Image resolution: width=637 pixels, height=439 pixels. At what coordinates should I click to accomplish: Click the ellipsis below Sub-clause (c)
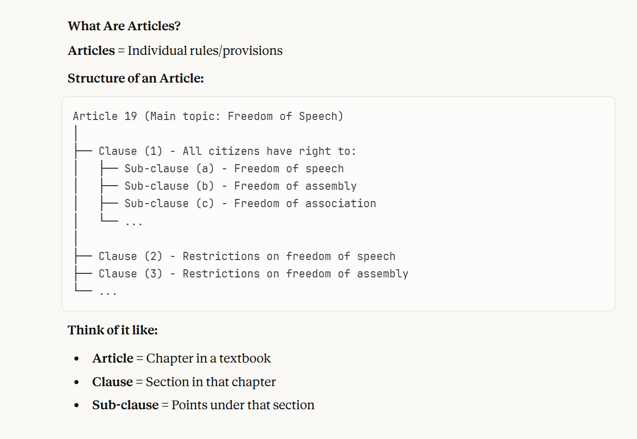pos(133,222)
